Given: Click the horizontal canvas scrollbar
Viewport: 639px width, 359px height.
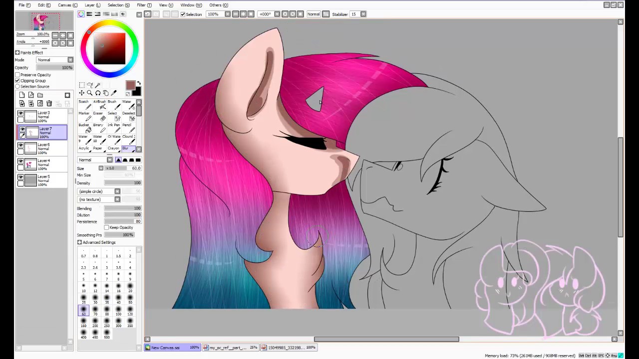Looking at the screenshot, I should [x=386, y=339].
